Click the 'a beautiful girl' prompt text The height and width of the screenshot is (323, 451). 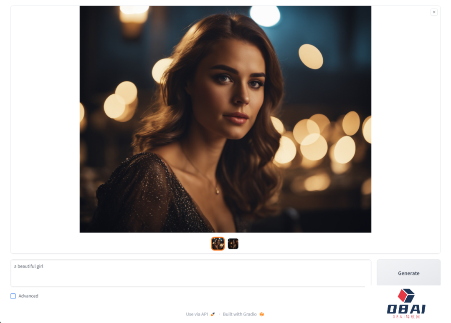pos(28,266)
